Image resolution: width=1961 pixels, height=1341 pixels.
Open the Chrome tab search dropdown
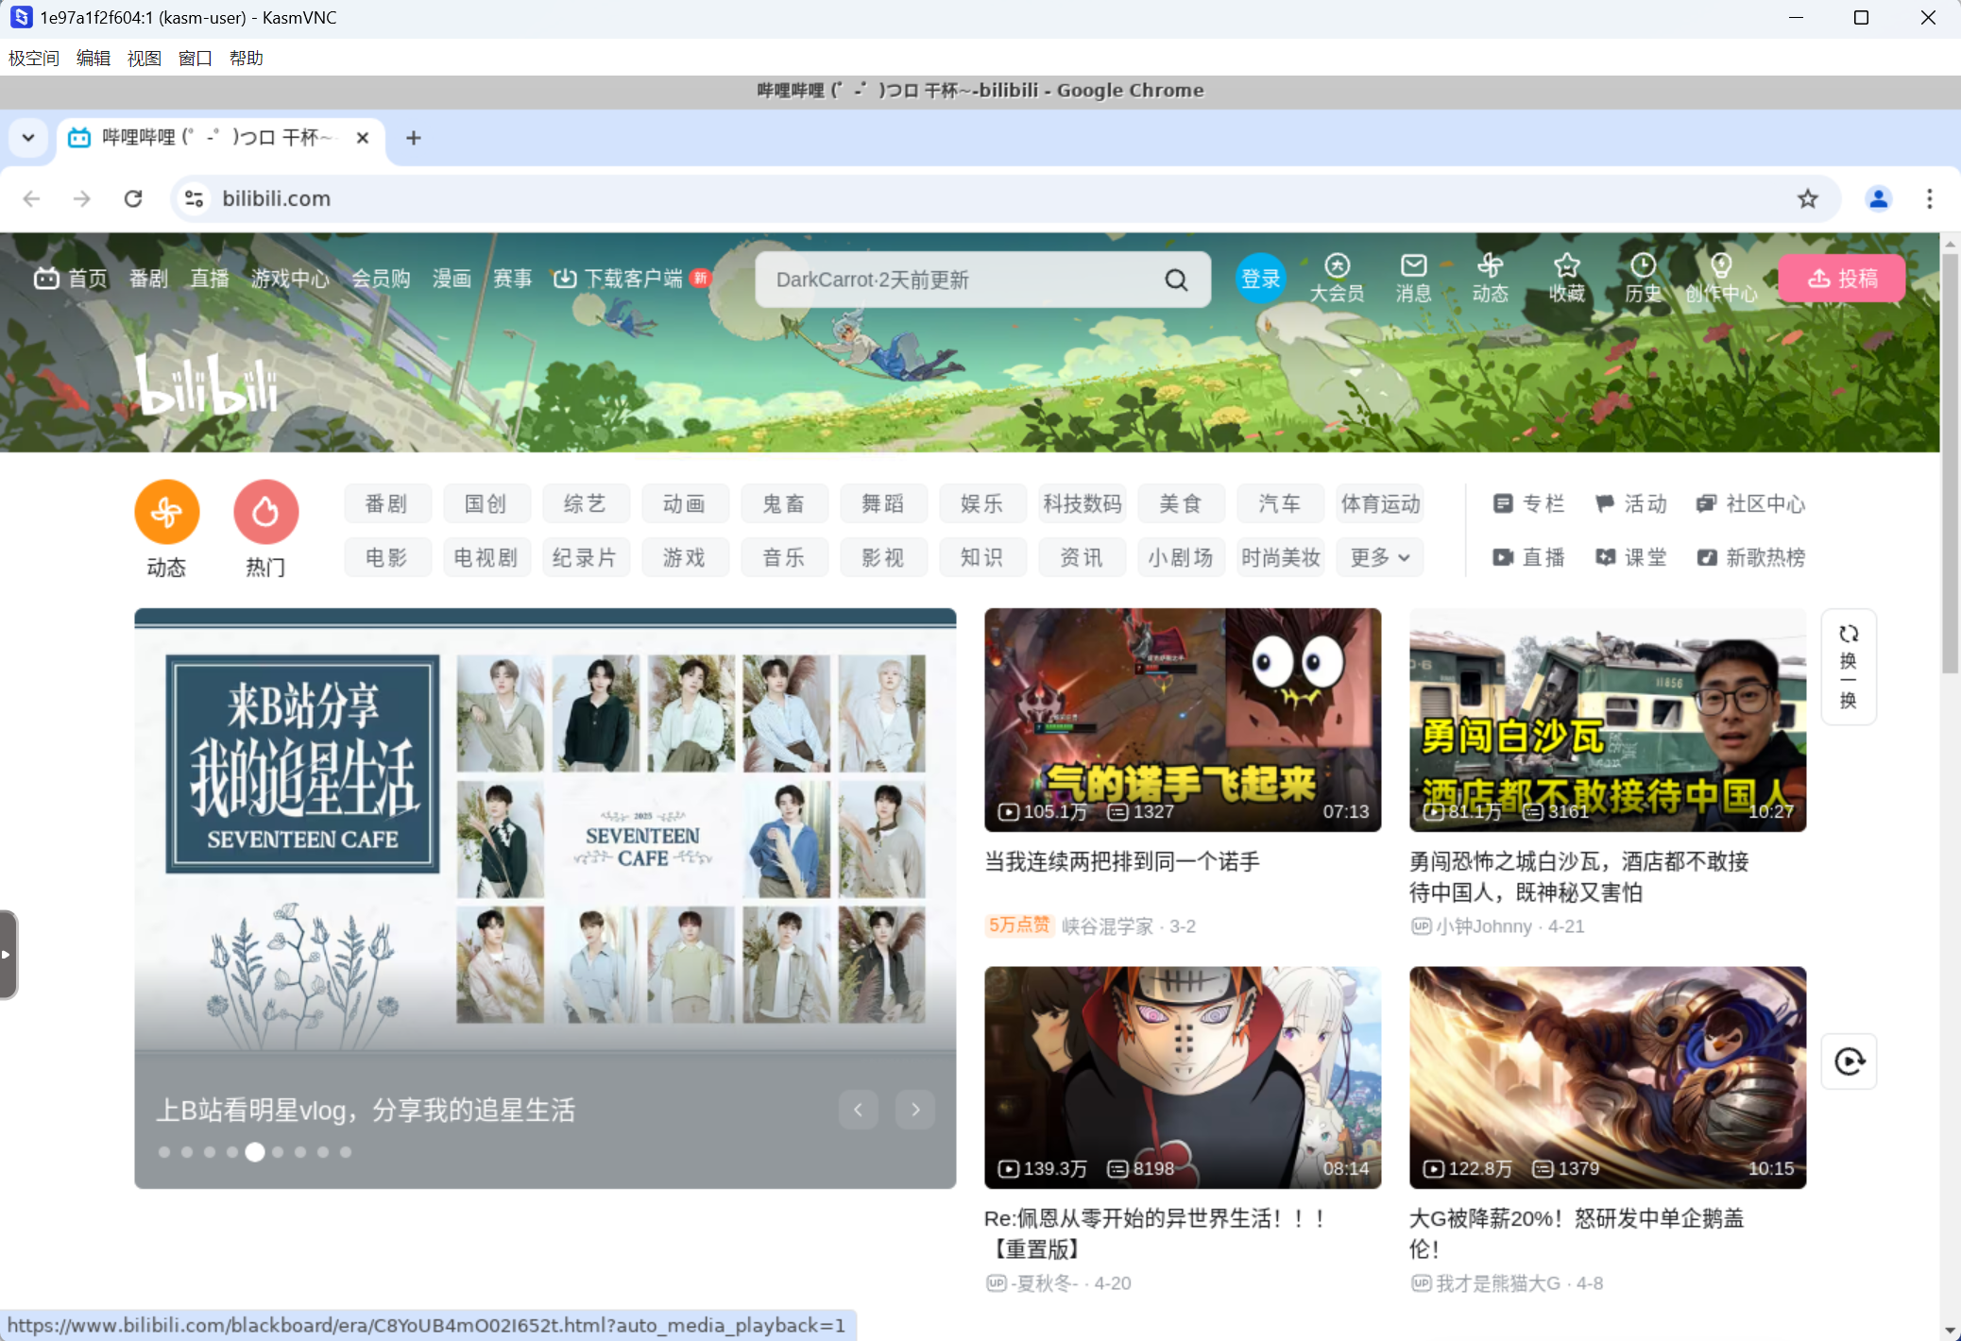pos(28,138)
